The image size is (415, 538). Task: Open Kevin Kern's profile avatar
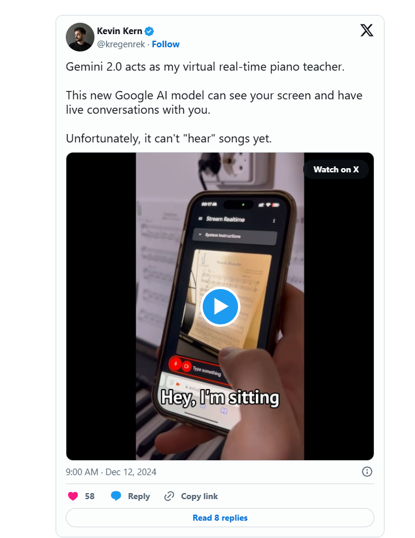point(80,37)
